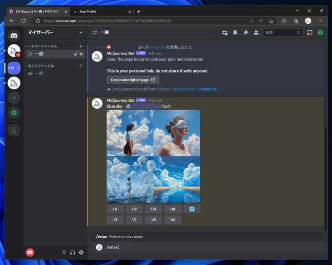
Task: Open the browser favorites list icon
Action: coord(284,21)
